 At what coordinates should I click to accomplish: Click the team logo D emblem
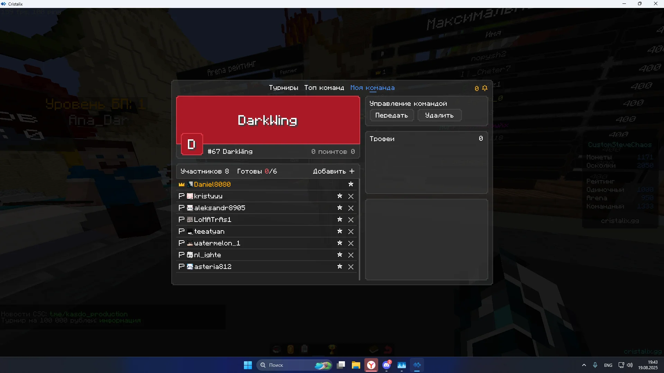tap(191, 144)
